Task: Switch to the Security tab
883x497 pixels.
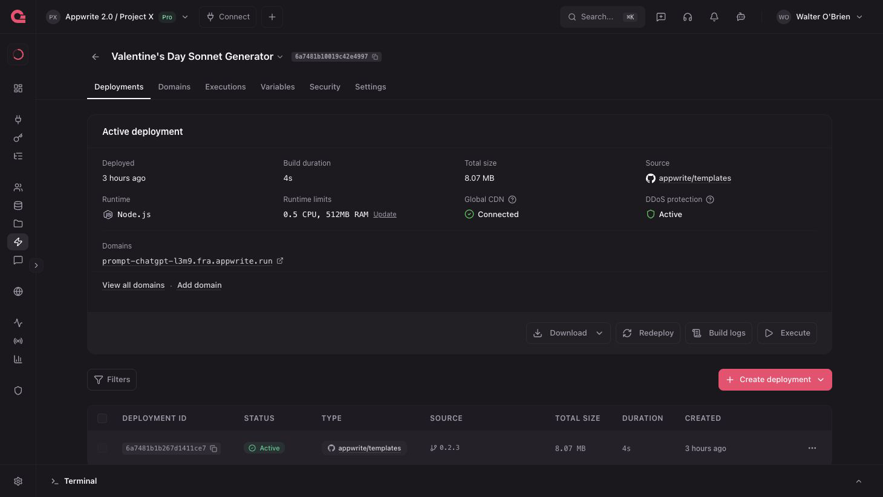Action: (x=325, y=87)
